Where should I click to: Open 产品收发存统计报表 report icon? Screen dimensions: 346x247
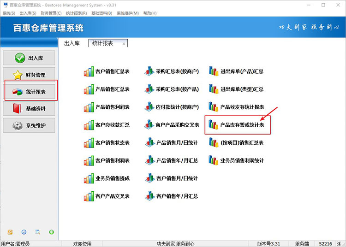pyautogui.click(x=214, y=106)
